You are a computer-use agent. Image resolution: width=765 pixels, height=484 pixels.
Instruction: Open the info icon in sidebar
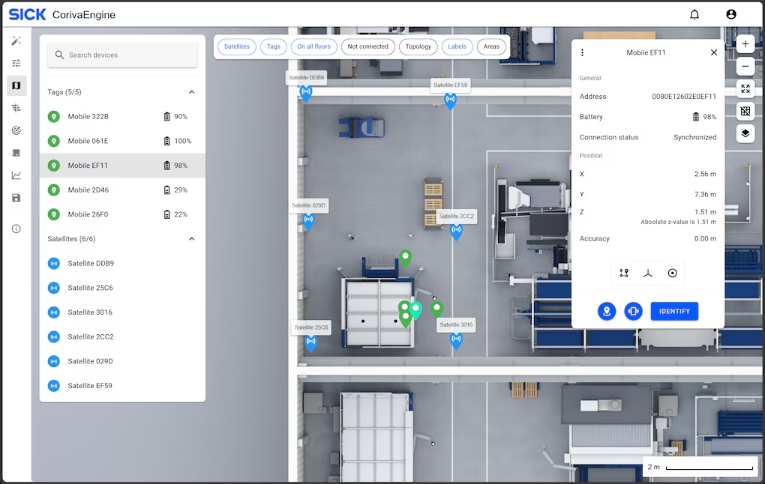coord(16,229)
